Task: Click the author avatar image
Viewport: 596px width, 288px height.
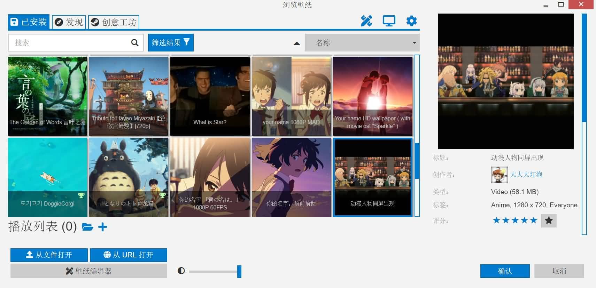Action: (x=499, y=175)
